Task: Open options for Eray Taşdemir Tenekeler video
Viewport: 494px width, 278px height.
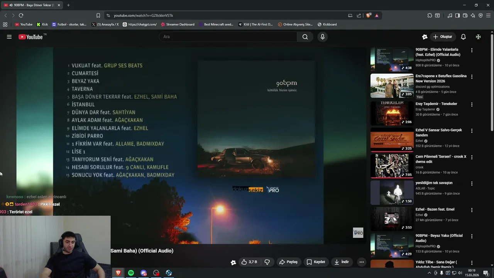Action: tap(472, 104)
